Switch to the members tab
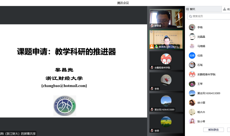The image size is (230, 136). 226,9
